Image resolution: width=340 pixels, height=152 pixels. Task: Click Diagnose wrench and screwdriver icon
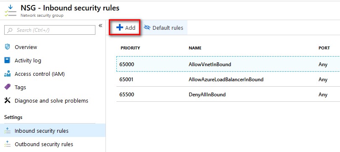click(x=8, y=100)
